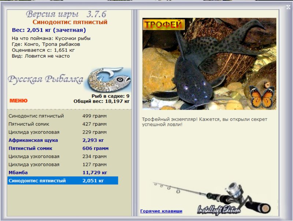Click the Общий вес: 18,197 кг text
The width and height of the screenshot is (293, 221).
point(101,101)
